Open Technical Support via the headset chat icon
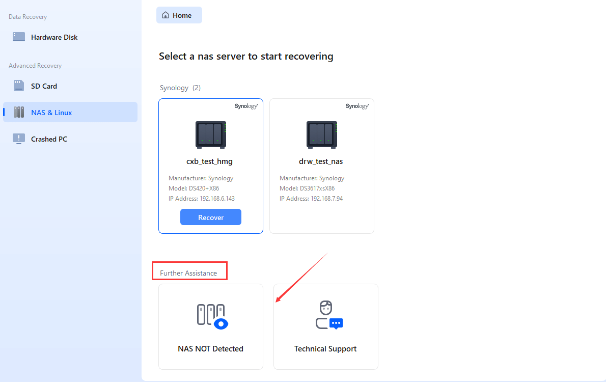Image resolution: width=606 pixels, height=382 pixels. click(x=325, y=314)
